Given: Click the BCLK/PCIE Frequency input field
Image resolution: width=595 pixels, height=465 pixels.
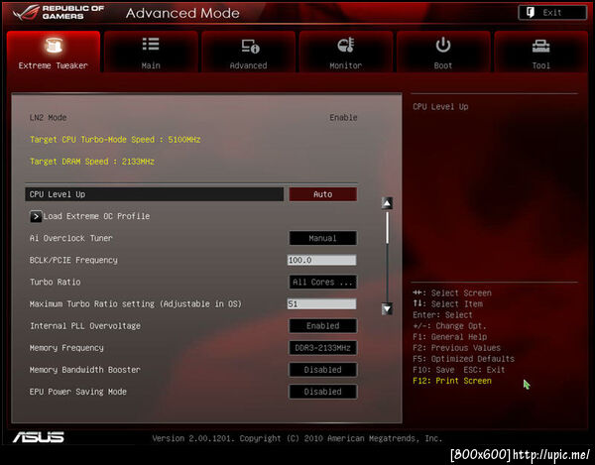Looking at the screenshot, I should (321, 260).
